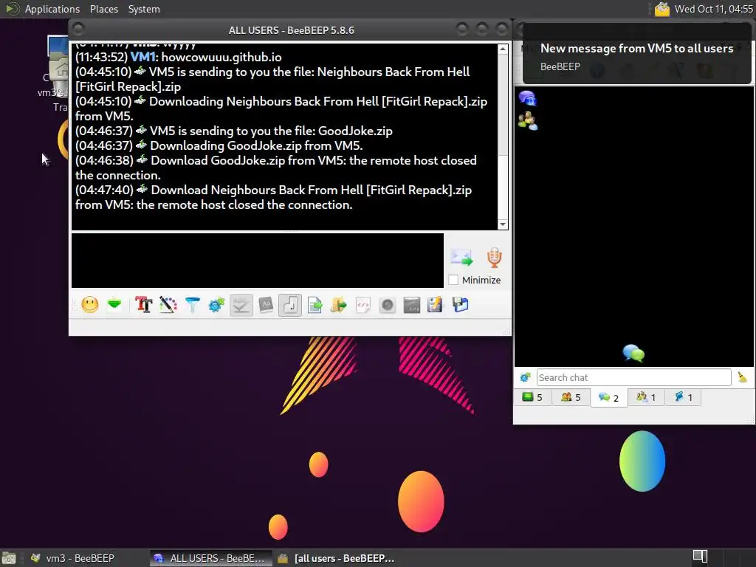Viewport: 756px width, 567px height.
Task: Open the font color pencil-palette icon
Action: click(168, 305)
